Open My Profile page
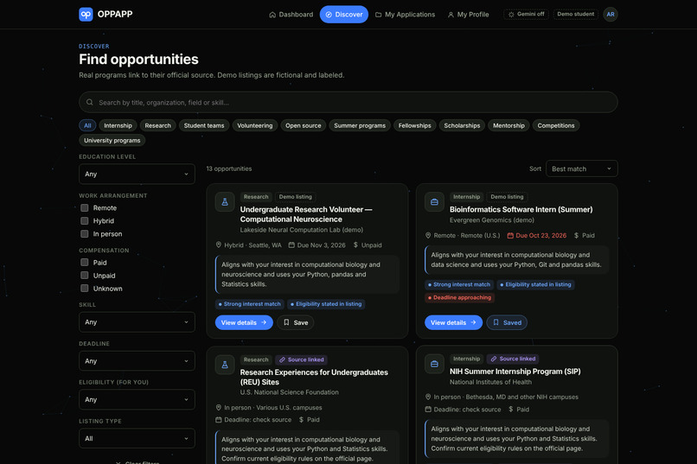This screenshot has width=697, height=464. tap(468, 15)
